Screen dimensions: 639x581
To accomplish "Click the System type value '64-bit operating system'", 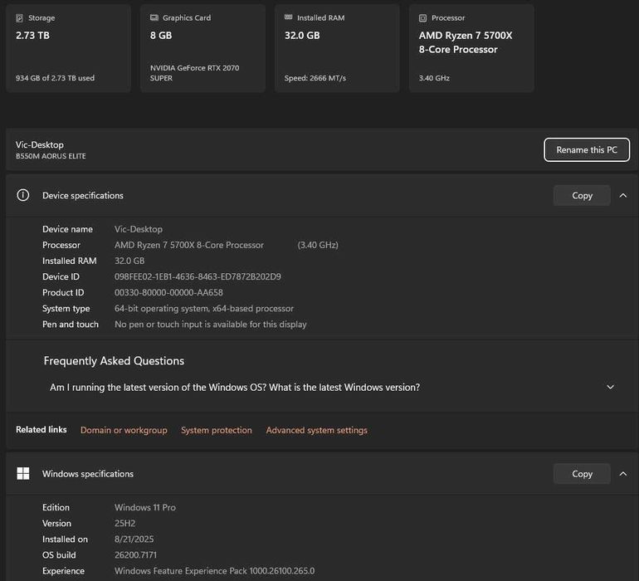I will click(x=204, y=309).
